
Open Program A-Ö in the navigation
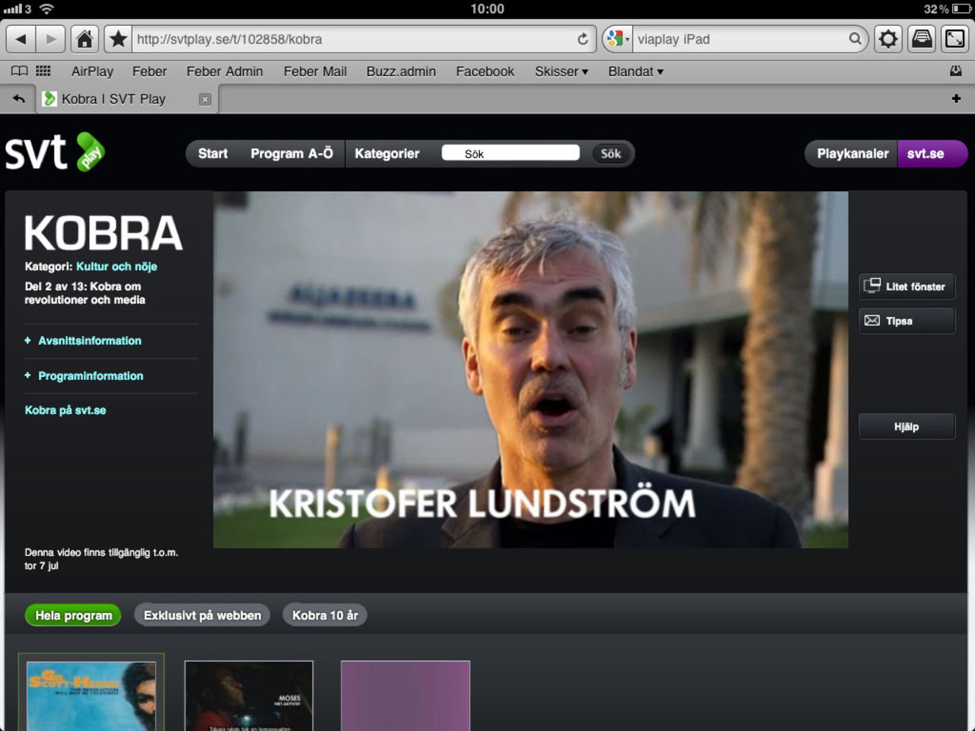pos(291,153)
